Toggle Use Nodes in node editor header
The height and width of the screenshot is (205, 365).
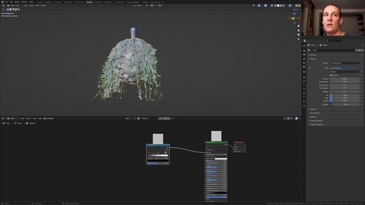tap(48, 118)
